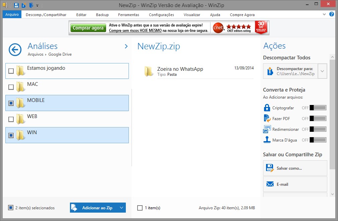Expand the Adicionar ao Zip dropdown arrow
338x221 pixels.
pyautogui.click(x=121, y=208)
